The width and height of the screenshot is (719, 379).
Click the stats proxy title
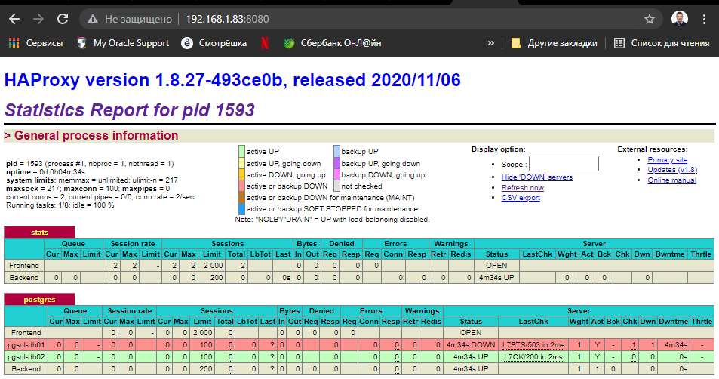click(39, 233)
